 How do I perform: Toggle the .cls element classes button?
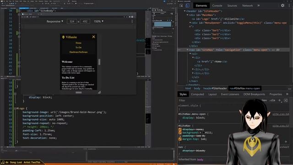[x=272, y=100]
